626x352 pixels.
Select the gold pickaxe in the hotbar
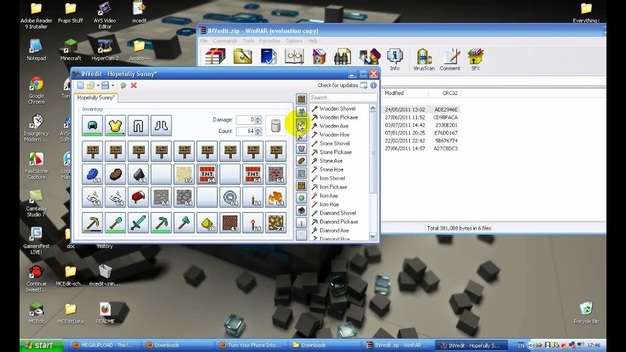coord(92,222)
